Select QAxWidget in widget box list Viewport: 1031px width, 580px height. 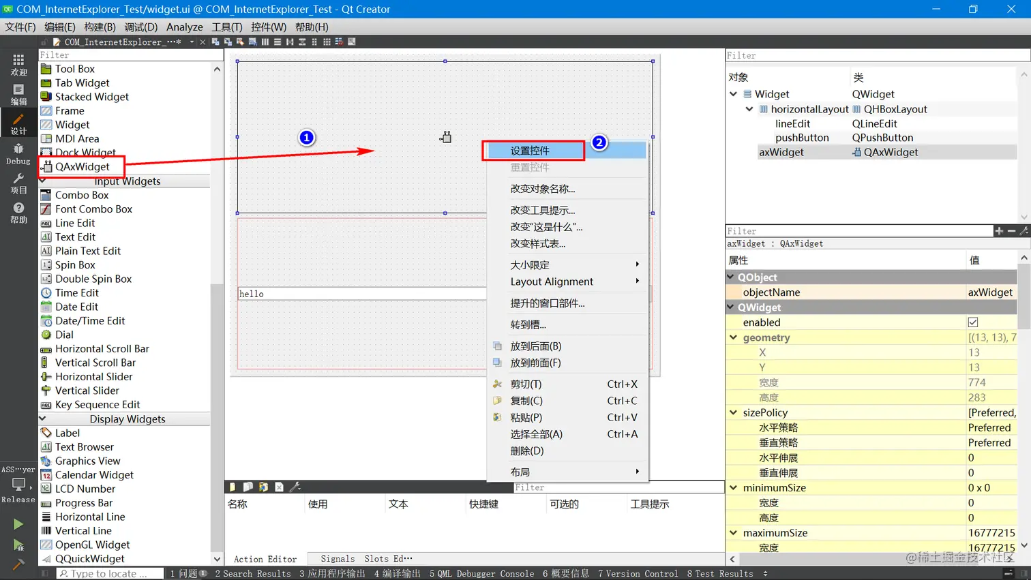(x=83, y=166)
